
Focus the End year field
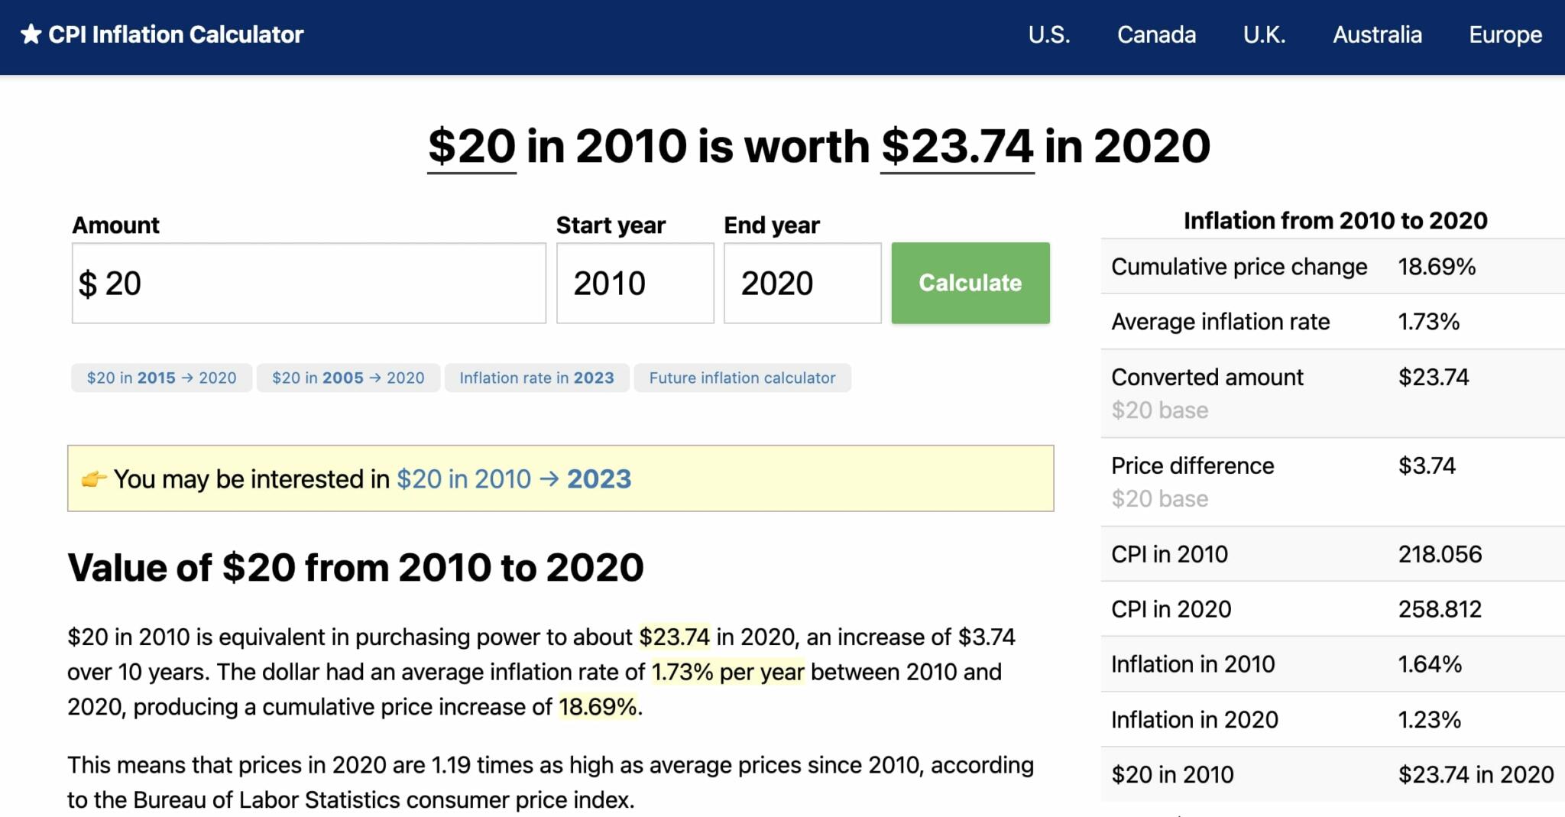tap(802, 284)
